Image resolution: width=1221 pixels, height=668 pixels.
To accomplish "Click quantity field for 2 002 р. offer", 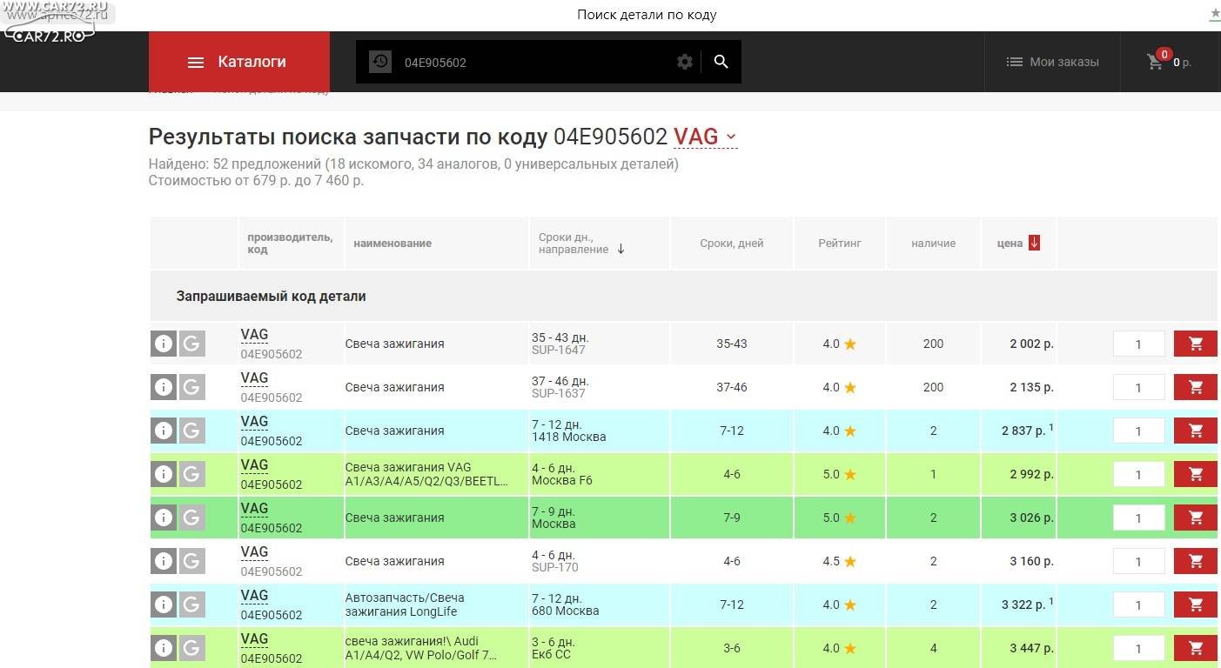I will point(1138,344).
